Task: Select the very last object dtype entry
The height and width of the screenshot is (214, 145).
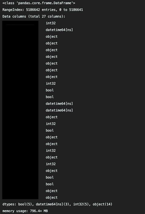Action: (52, 198)
